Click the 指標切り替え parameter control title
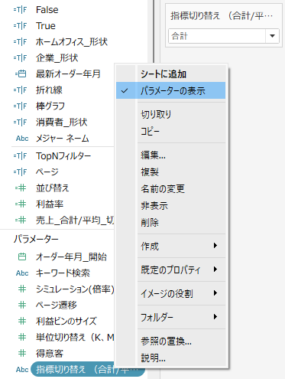Screen dimensions: 285x379 pyautogui.click(x=222, y=16)
